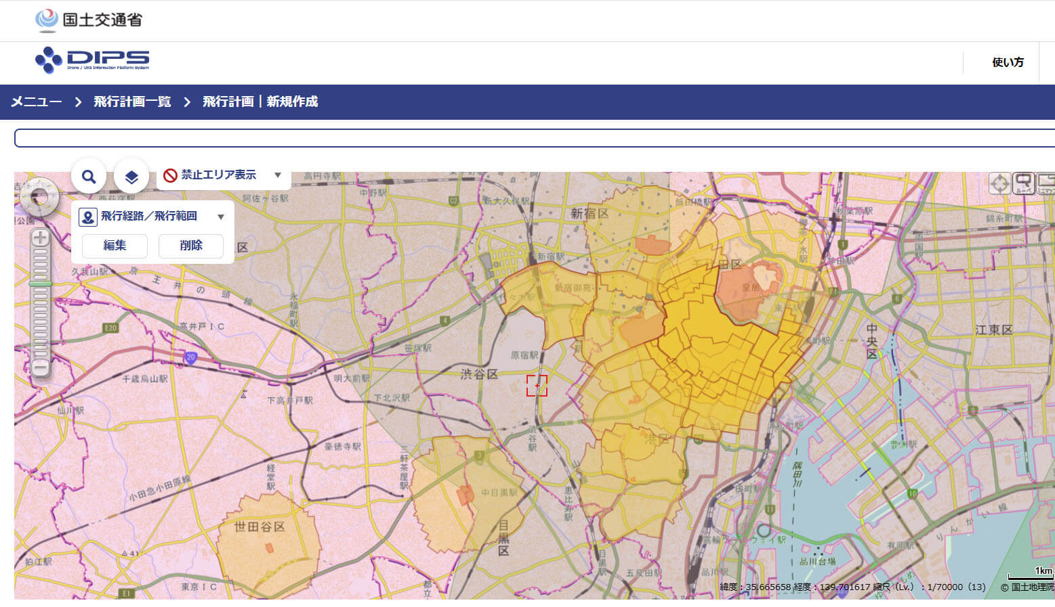Image resolution: width=1055 pixels, height=607 pixels.
Task: Go to メニュー in the breadcrumb
Action: (36, 102)
